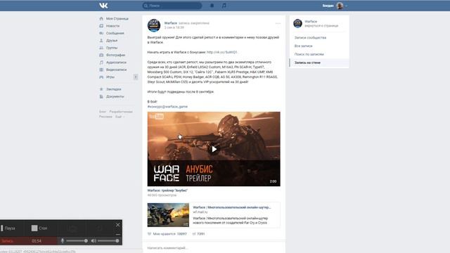Expand the Ещё footer dropdown

pyautogui.click(x=120, y=117)
